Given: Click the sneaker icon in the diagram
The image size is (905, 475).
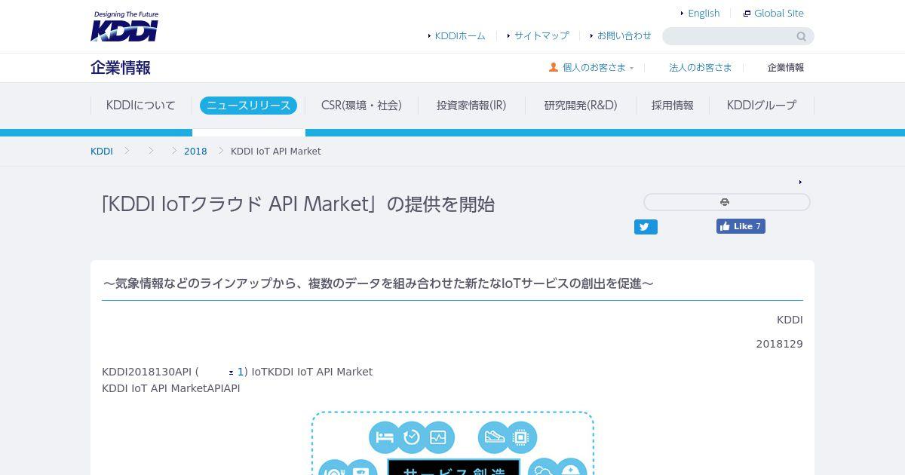Looking at the screenshot, I should coord(494,437).
